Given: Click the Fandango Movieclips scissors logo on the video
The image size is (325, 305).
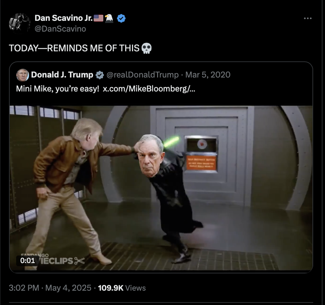Looking at the screenshot, I should [79, 261].
